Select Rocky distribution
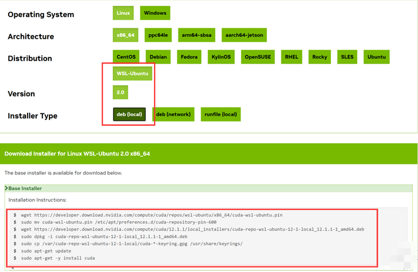This screenshot has height=272, width=418. point(320,57)
